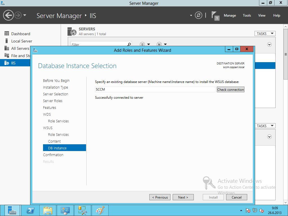Screen dimensions: 288x216
Task: Open the Tools menu
Action: click(247, 15)
